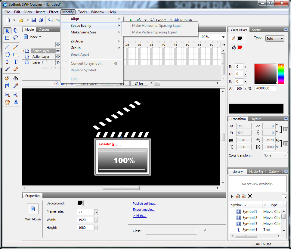Open the Frame rate dropdown arrow

[x=96, y=212]
